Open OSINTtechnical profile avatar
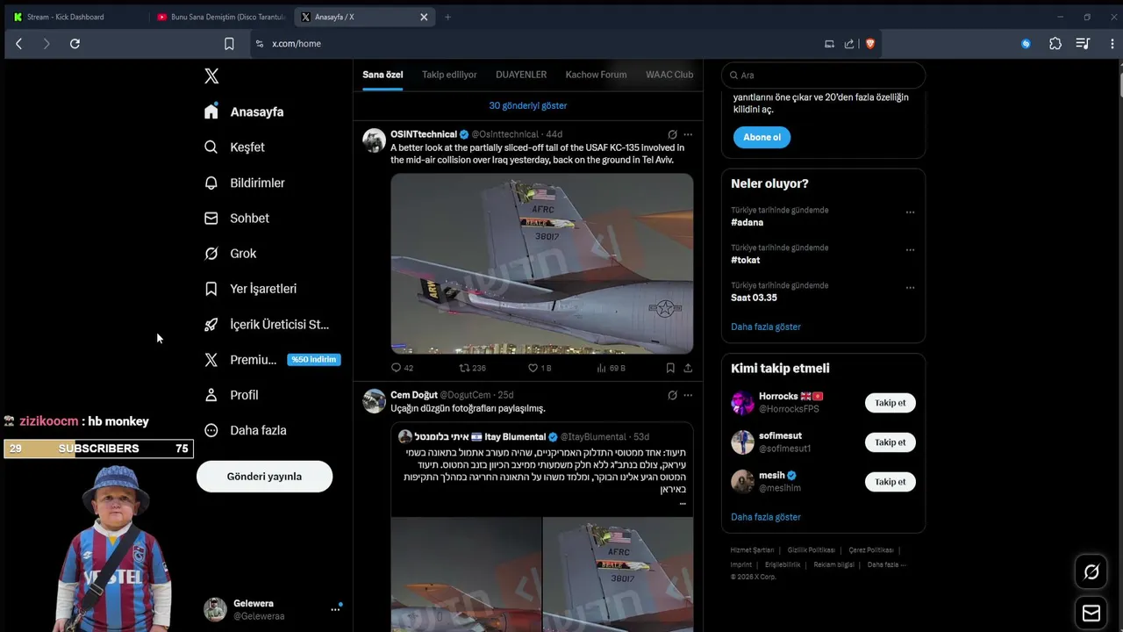Viewport: 1123px width, 632px height. coord(375,140)
